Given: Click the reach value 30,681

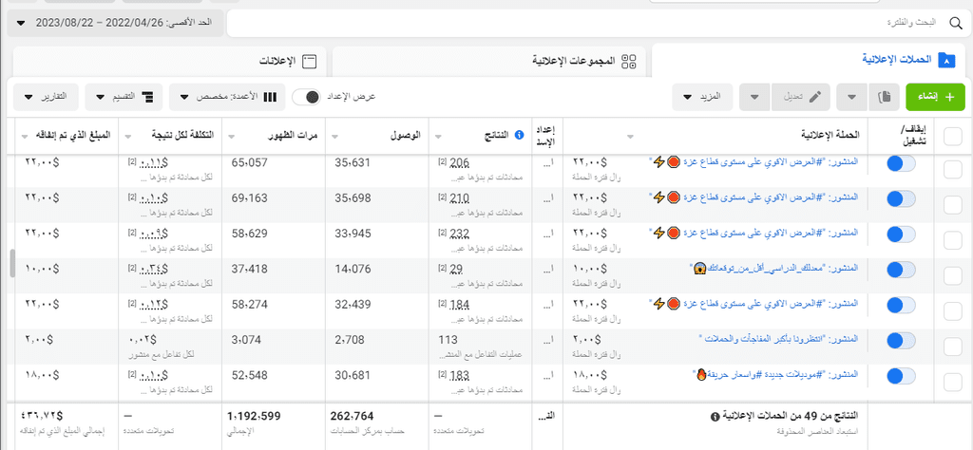Looking at the screenshot, I should pyautogui.click(x=353, y=376).
